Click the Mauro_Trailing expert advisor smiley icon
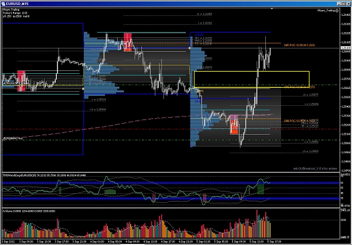Viewport: 352px width, 245px height. 337,11
